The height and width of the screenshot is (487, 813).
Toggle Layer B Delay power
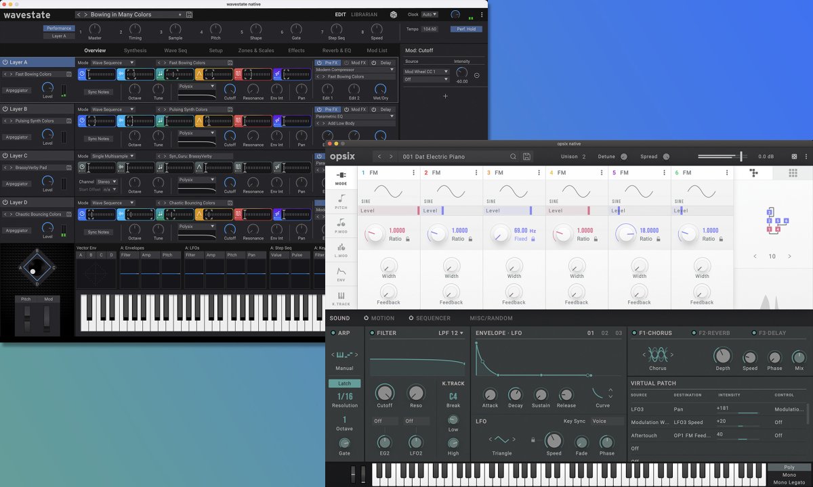click(374, 110)
